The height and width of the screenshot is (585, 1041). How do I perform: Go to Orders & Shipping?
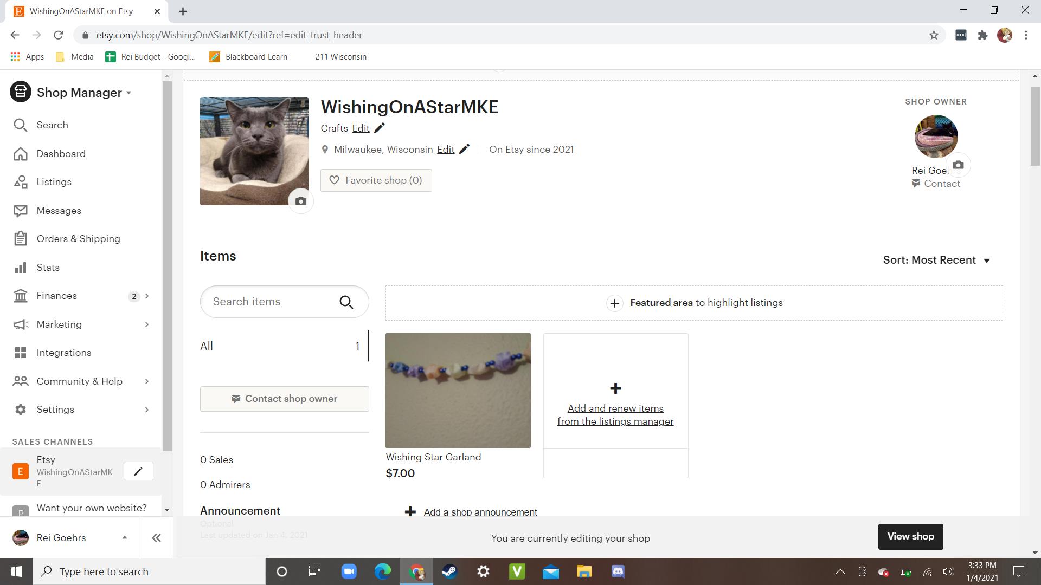tap(78, 239)
